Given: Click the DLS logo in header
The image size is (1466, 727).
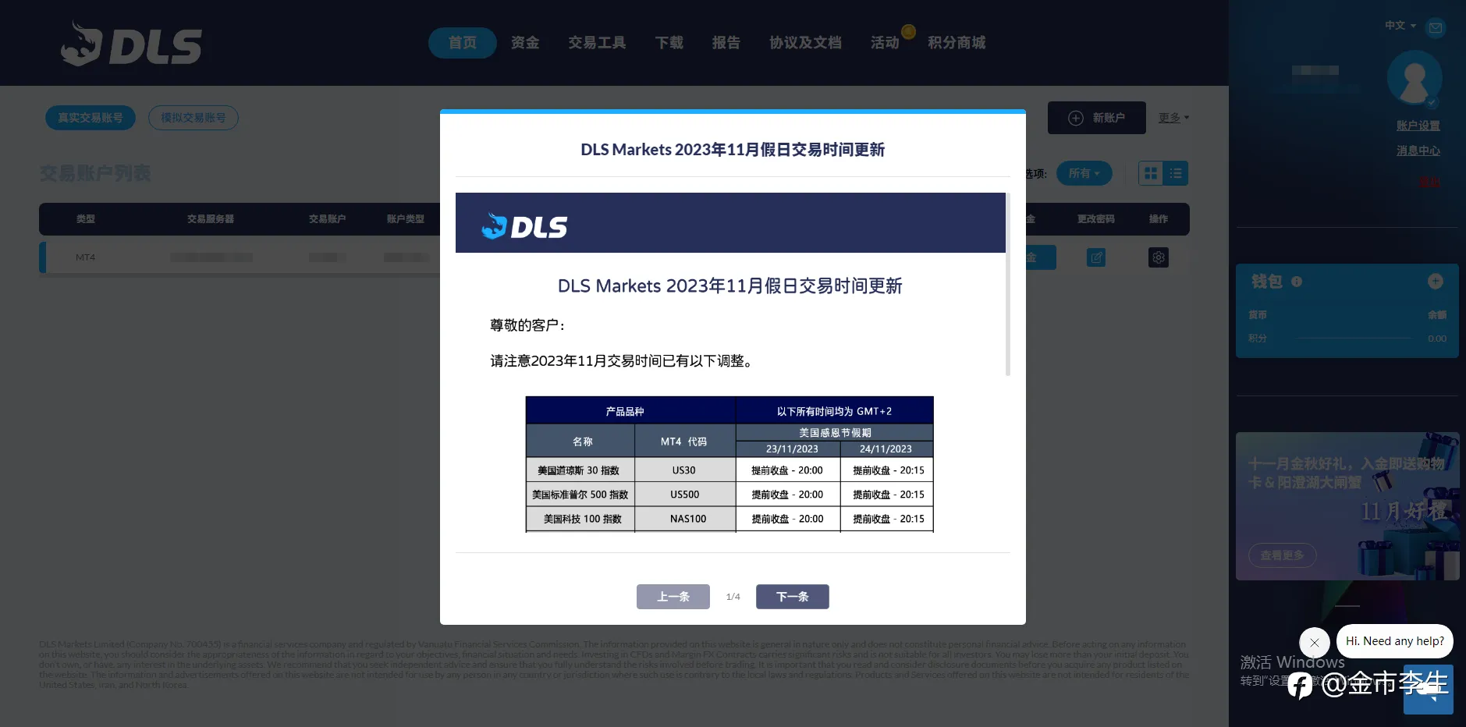Looking at the screenshot, I should pos(131,44).
